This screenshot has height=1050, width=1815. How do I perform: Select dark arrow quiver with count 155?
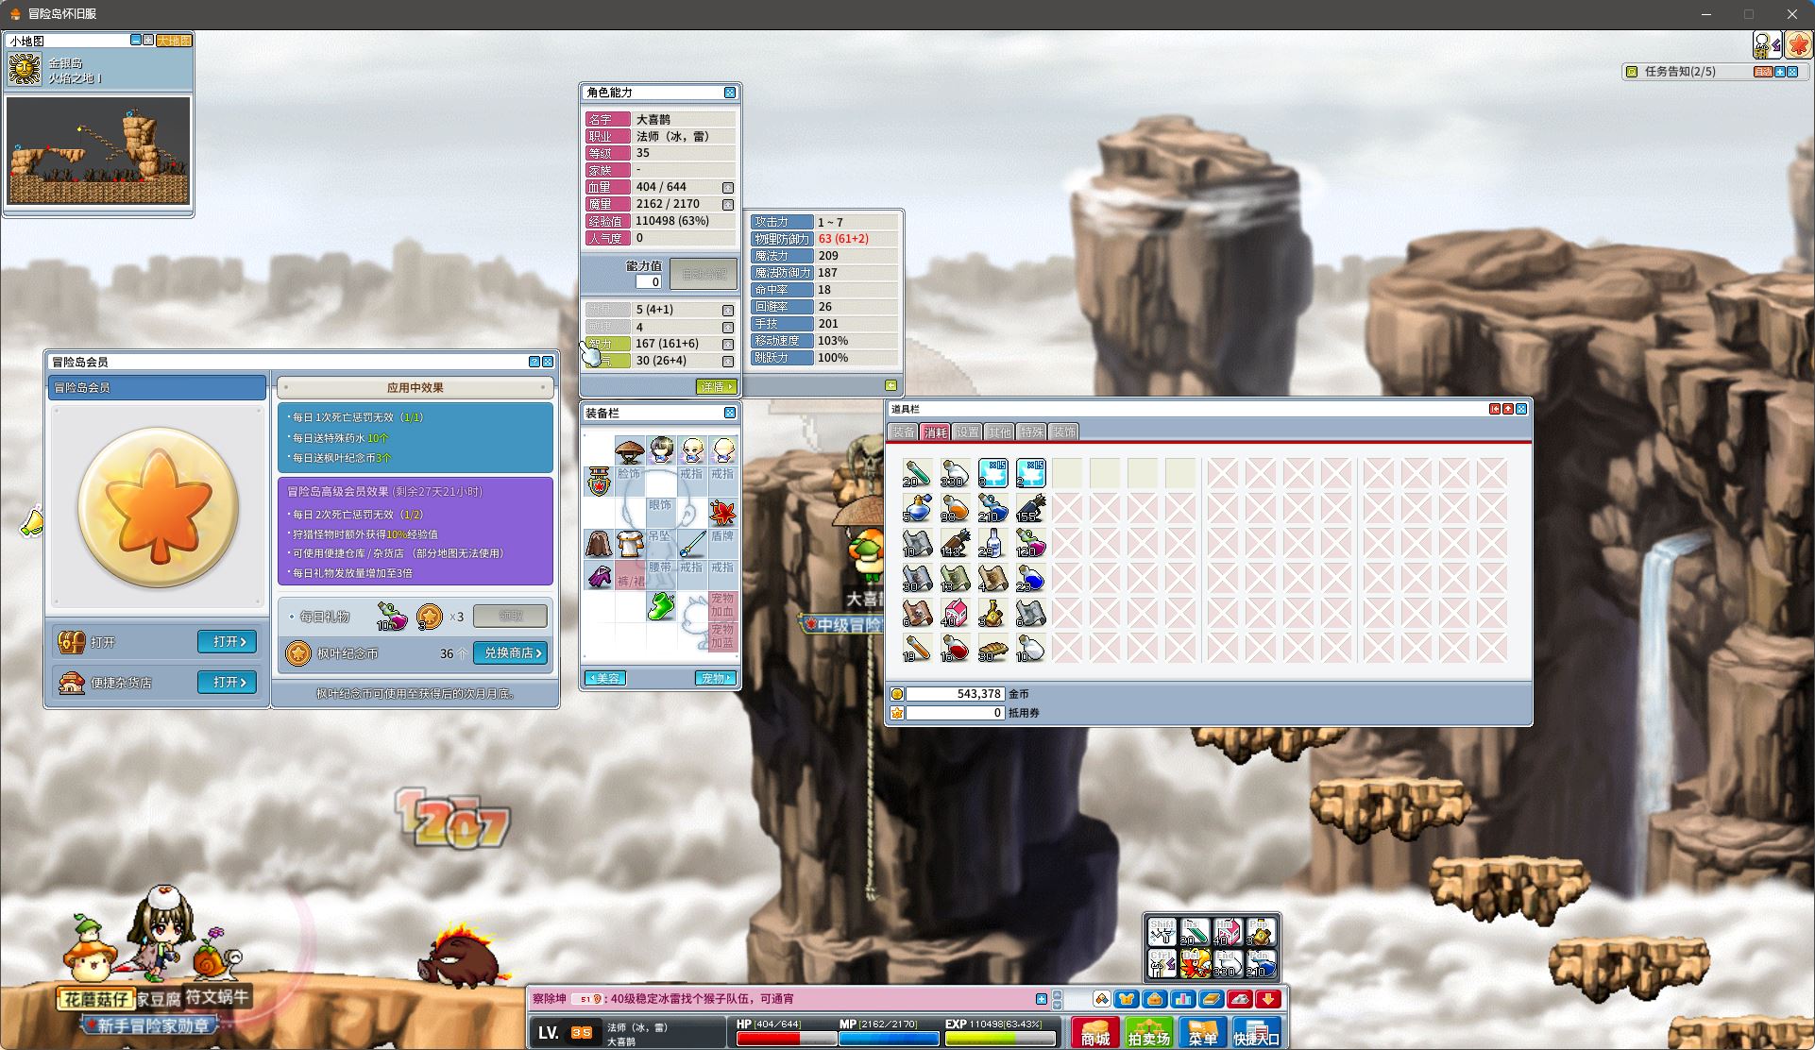1029,508
